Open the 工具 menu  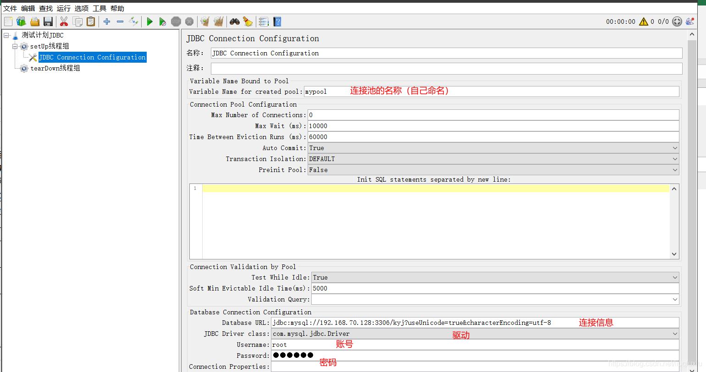pyautogui.click(x=99, y=8)
